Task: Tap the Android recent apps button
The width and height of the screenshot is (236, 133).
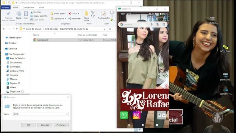Action: [157, 125]
